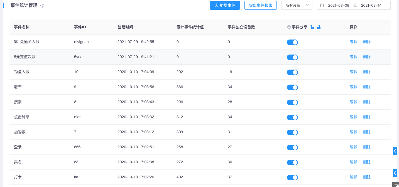399x187 pixels.
Task: Click the event name 点击种草
Action: click(22, 117)
